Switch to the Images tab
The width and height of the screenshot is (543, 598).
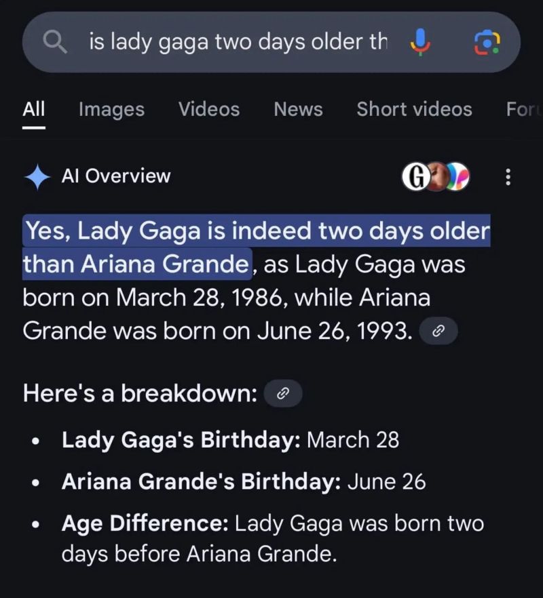[111, 110]
